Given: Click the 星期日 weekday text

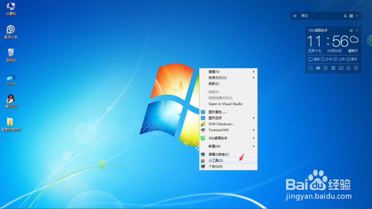Looking at the screenshot, I should pyautogui.click(x=353, y=51).
